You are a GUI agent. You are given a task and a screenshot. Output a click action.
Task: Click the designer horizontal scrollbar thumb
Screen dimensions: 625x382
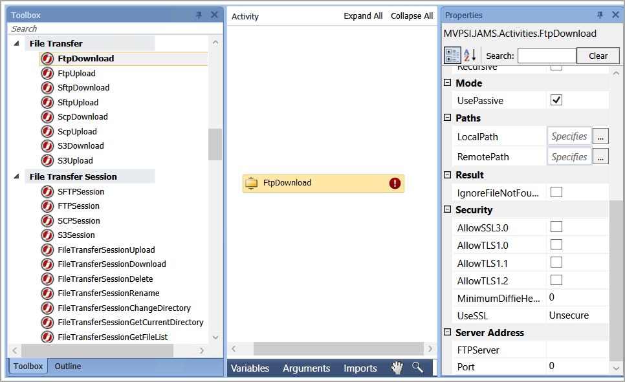point(338,348)
